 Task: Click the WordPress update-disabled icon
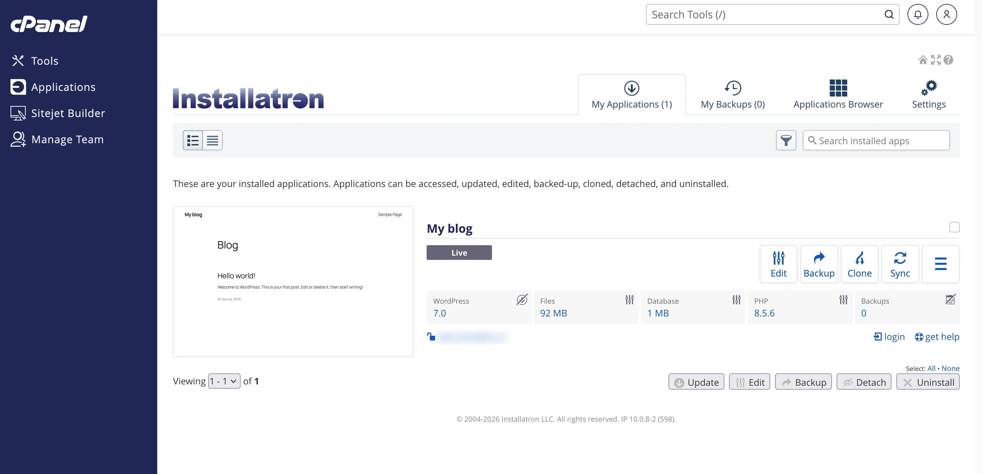click(x=522, y=300)
